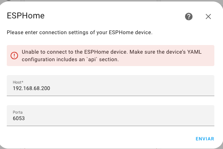
Task: Focus the Host input field
Action: [111, 86]
